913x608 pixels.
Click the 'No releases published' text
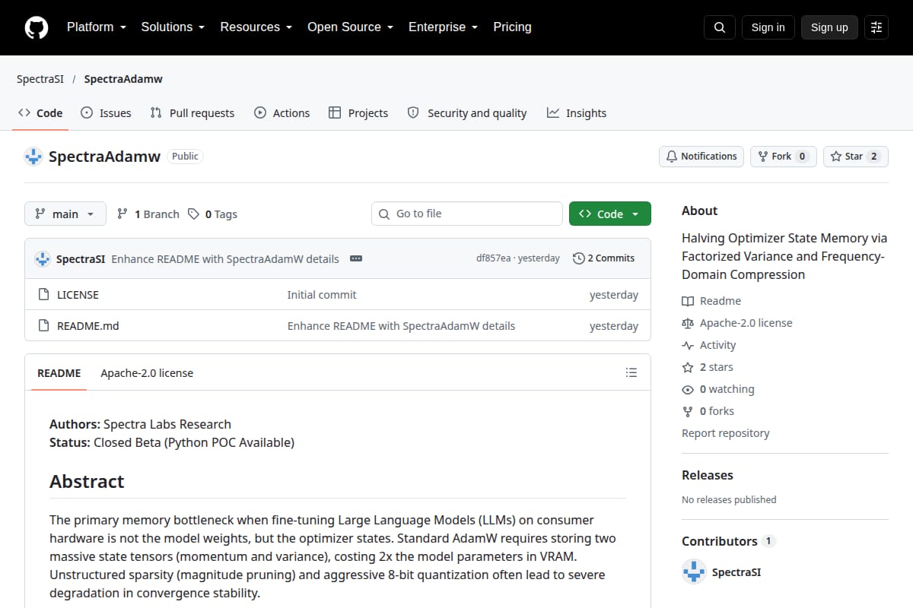click(x=729, y=499)
